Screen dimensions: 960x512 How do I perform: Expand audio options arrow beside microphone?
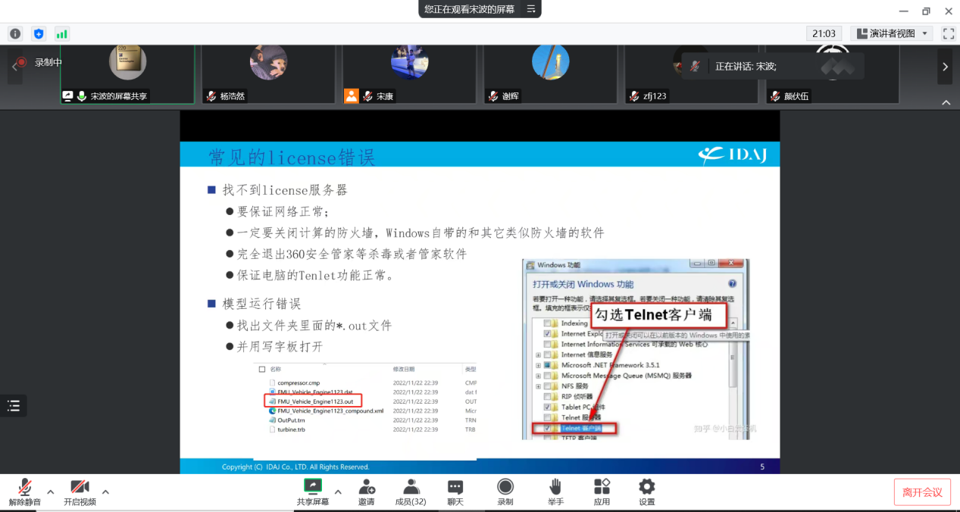coord(51,492)
